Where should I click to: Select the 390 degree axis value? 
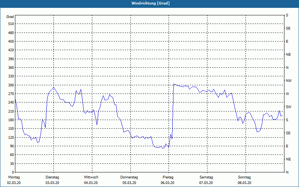click(11, 59)
